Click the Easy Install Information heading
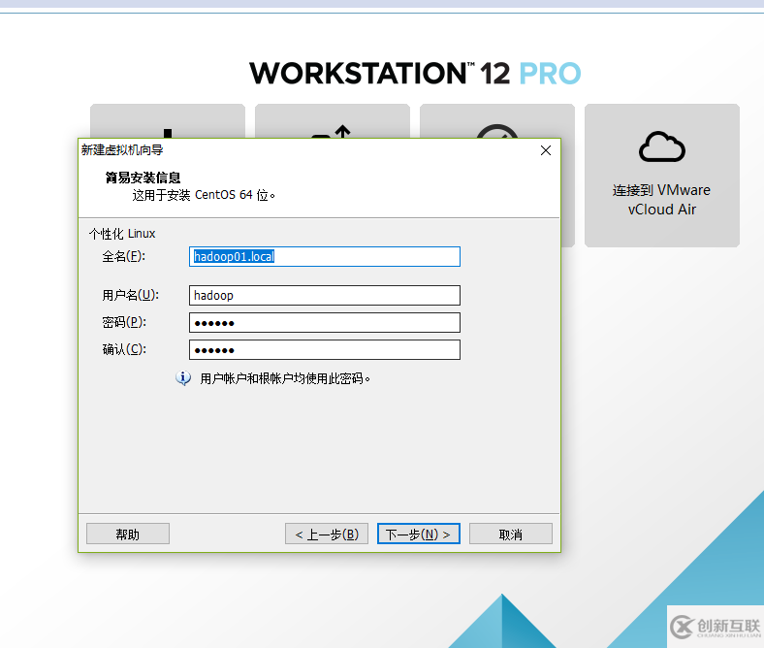Screen dimensions: 764x648 (143, 178)
